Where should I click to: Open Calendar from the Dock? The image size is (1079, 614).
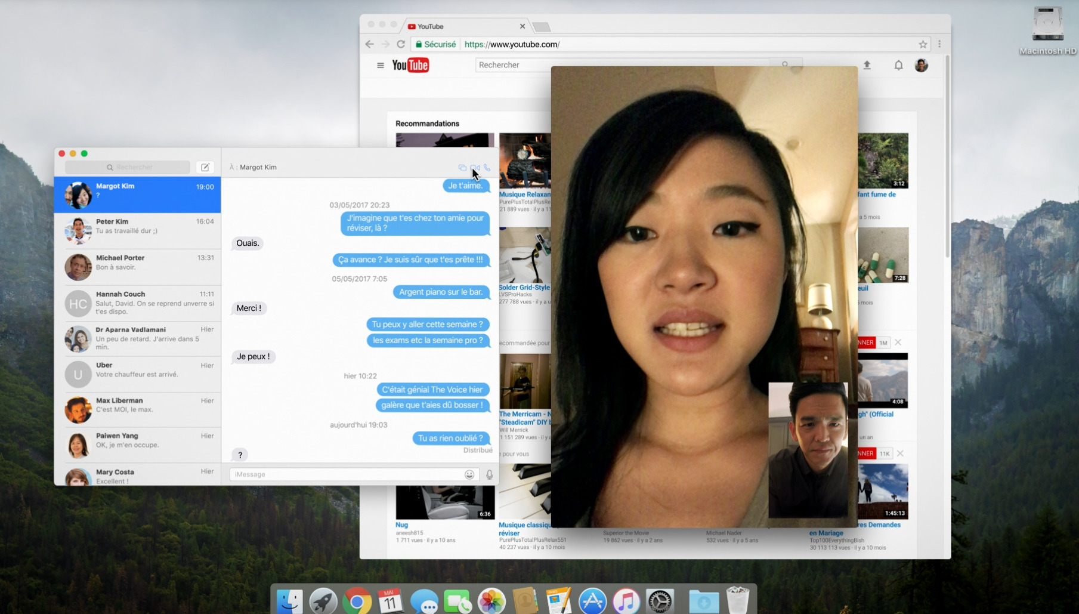(x=391, y=601)
